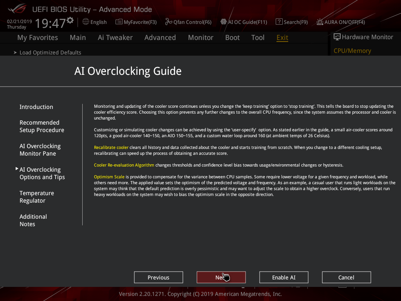Toggle AURA ON/OFF light icon
401x301 pixels.
(x=320, y=22)
